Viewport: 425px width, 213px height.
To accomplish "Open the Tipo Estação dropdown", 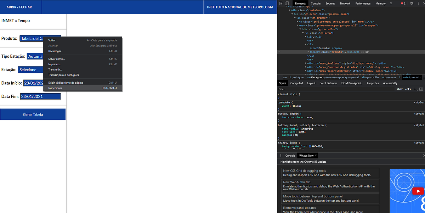I will coord(35,56).
